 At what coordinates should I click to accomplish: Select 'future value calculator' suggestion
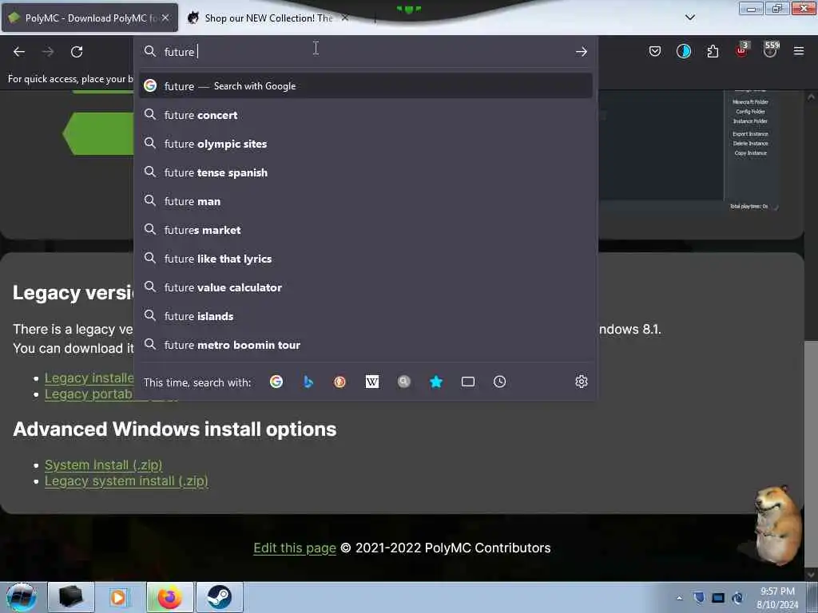click(365, 287)
